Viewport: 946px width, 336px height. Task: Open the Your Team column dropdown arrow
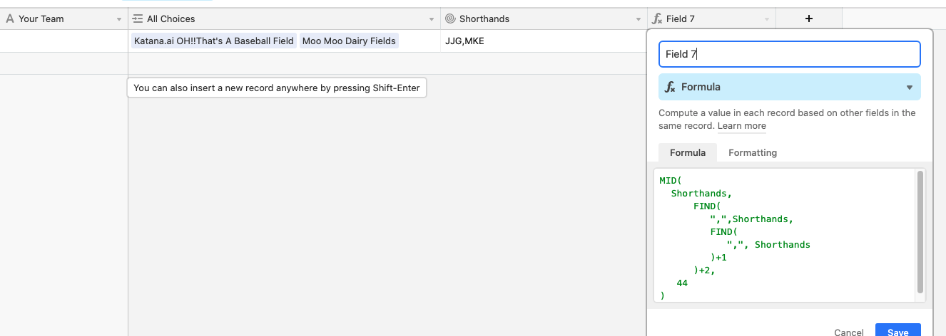[x=119, y=20]
